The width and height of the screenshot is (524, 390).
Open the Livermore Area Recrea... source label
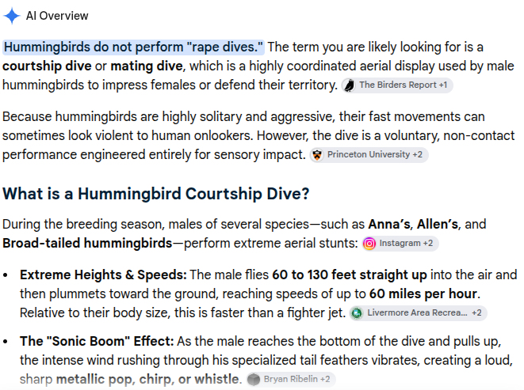click(417, 313)
